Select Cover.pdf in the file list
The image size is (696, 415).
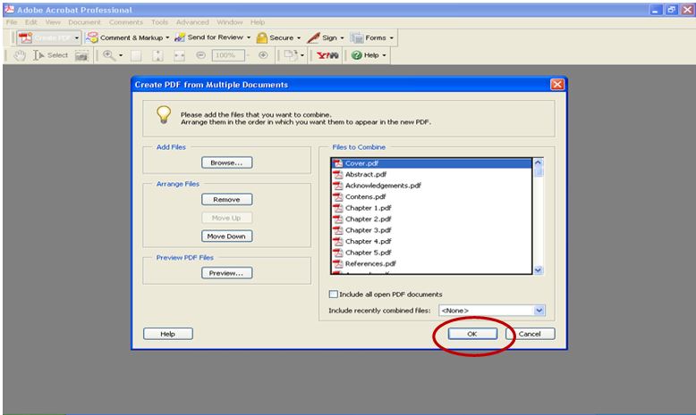coord(431,163)
